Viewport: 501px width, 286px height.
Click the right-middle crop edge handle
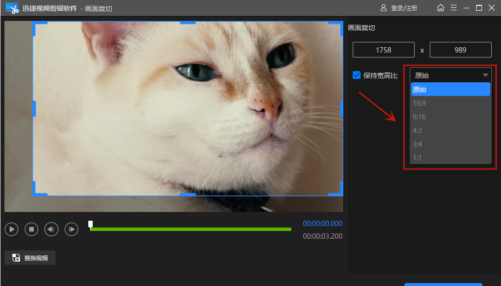click(342, 109)
